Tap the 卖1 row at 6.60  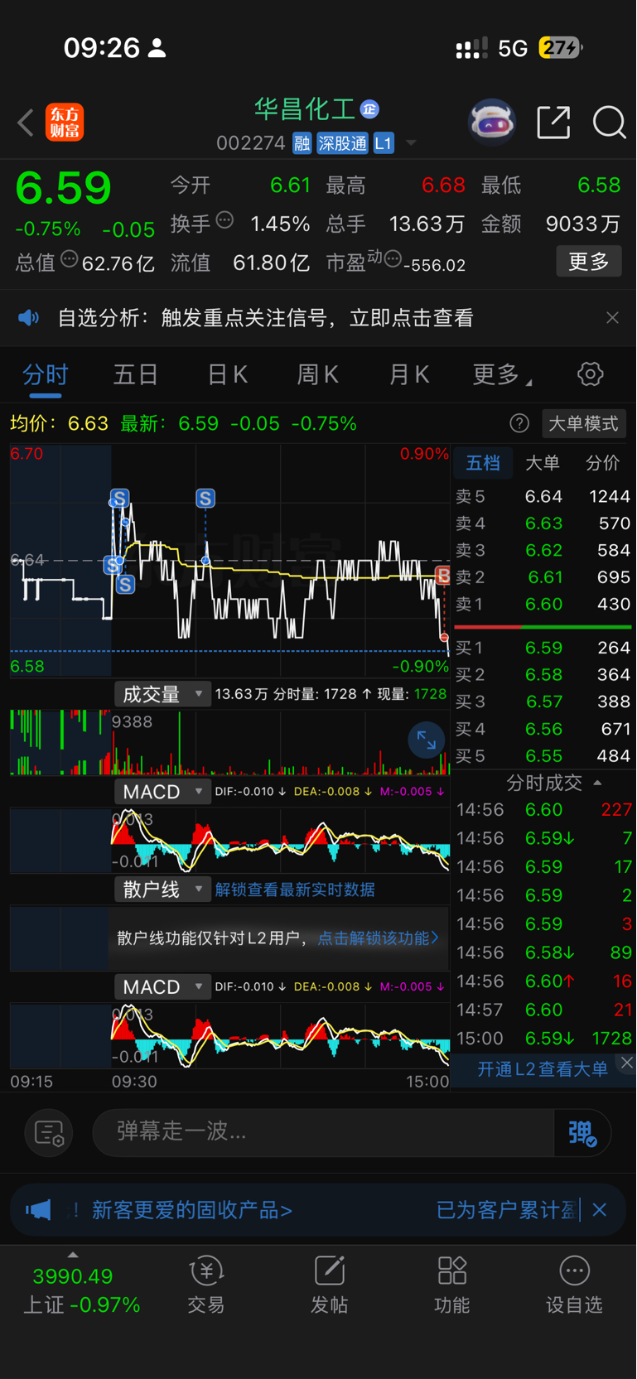(543, 605)
